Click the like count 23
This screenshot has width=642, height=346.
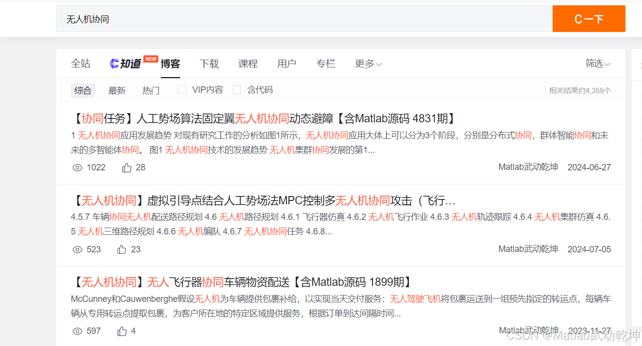136,249
